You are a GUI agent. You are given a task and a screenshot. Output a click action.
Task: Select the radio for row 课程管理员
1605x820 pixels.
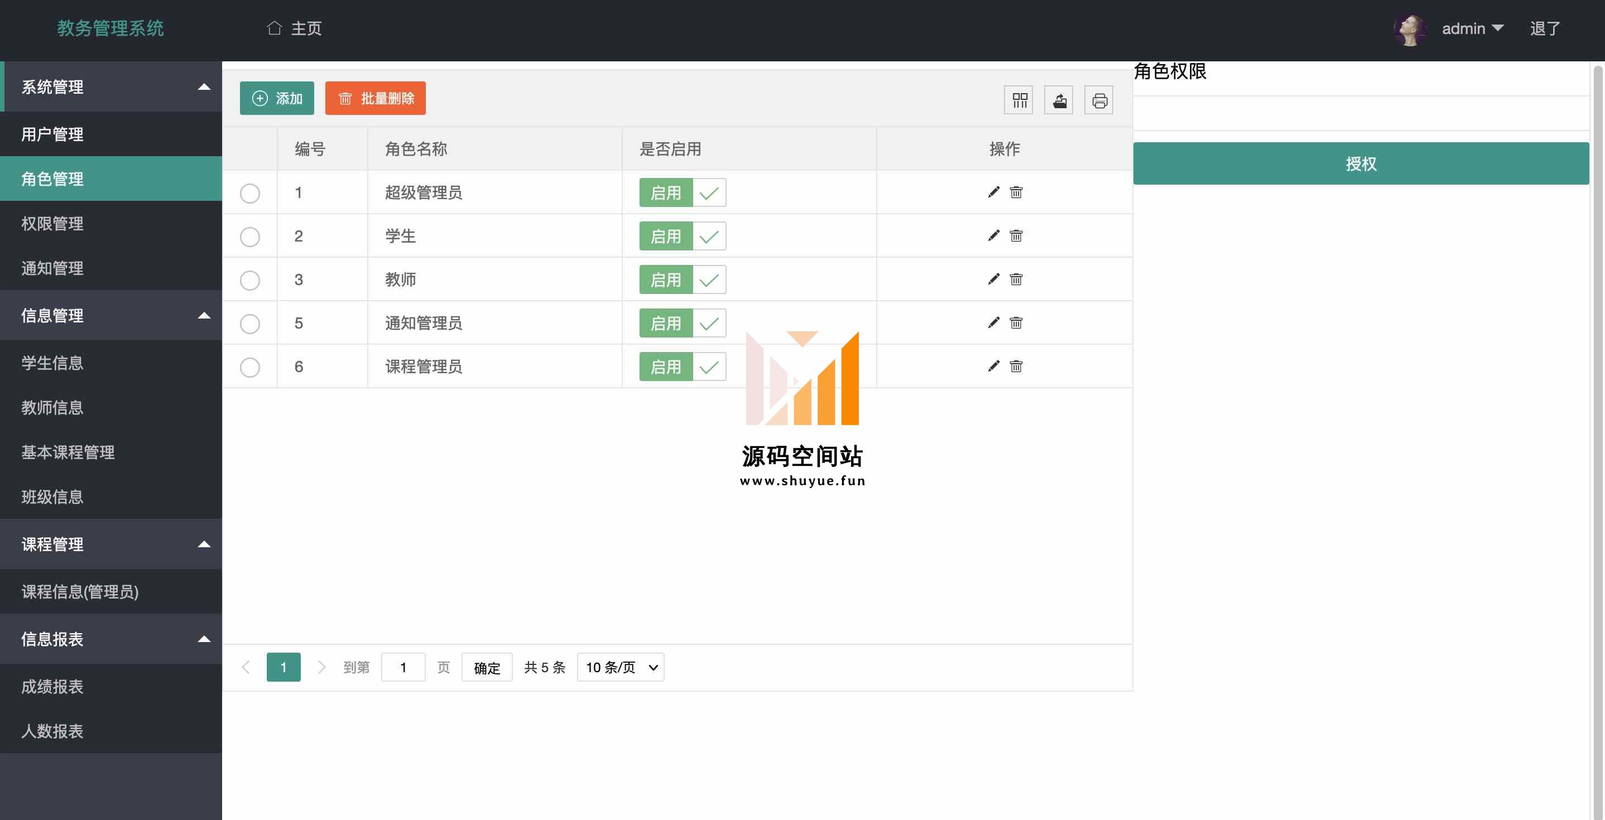pos(250,368)
